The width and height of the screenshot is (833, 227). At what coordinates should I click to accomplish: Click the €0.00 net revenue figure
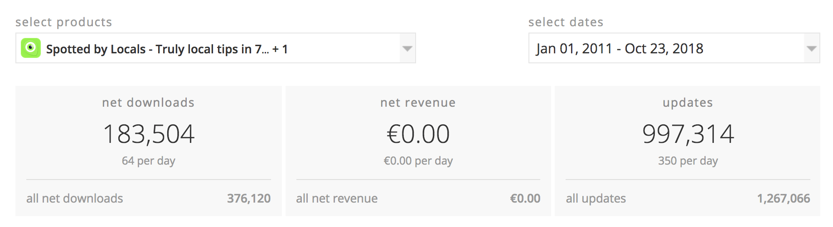(418, 134)
